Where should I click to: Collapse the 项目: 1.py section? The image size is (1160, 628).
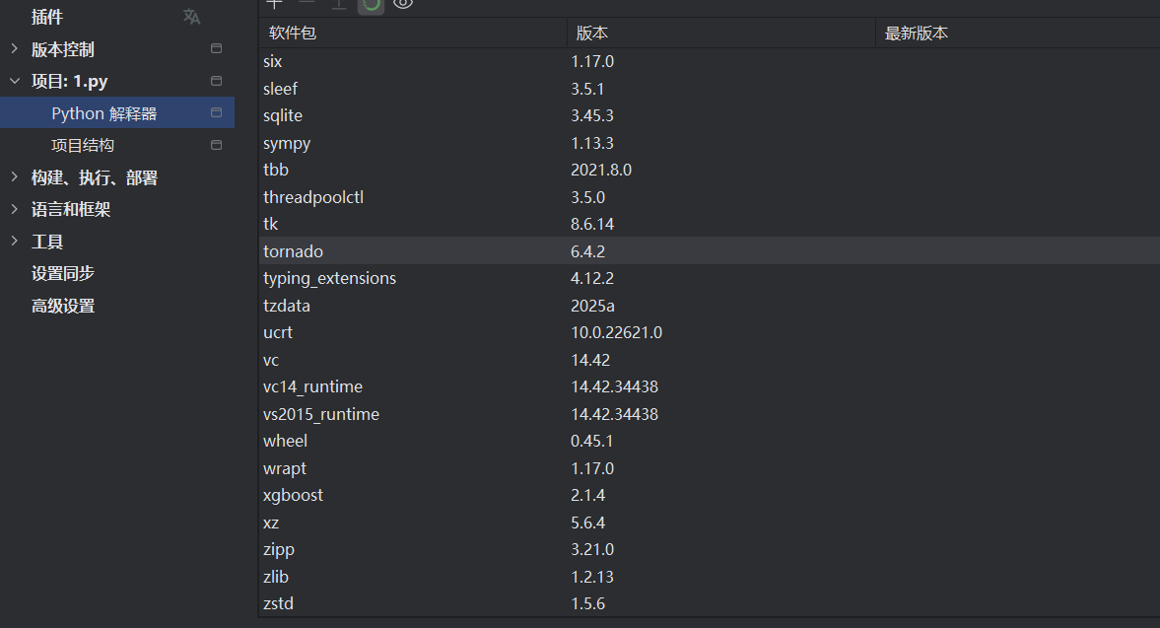14,80
